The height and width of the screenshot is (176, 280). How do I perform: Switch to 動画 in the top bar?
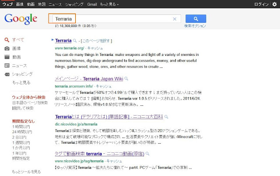pos(31,4)
